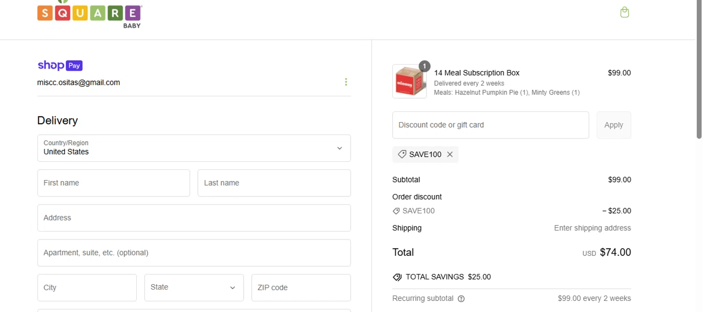Viewport: 703px width, 312px height.
Task: Click the email miscc.ositas@gmail.com
Action: tap(79, 82)
